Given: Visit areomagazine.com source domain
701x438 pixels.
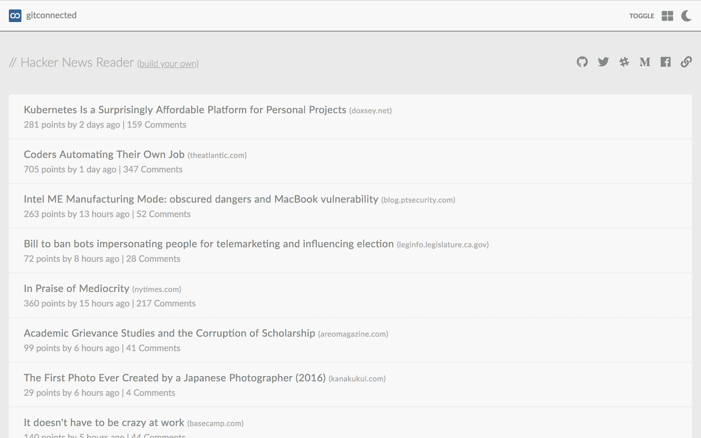Looking at the screenshot, I should 353,334.
